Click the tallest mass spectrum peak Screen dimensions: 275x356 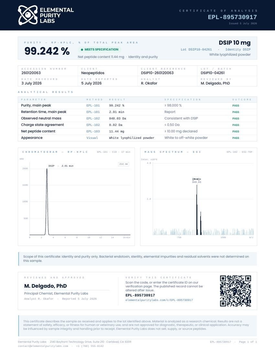[197, 210]
